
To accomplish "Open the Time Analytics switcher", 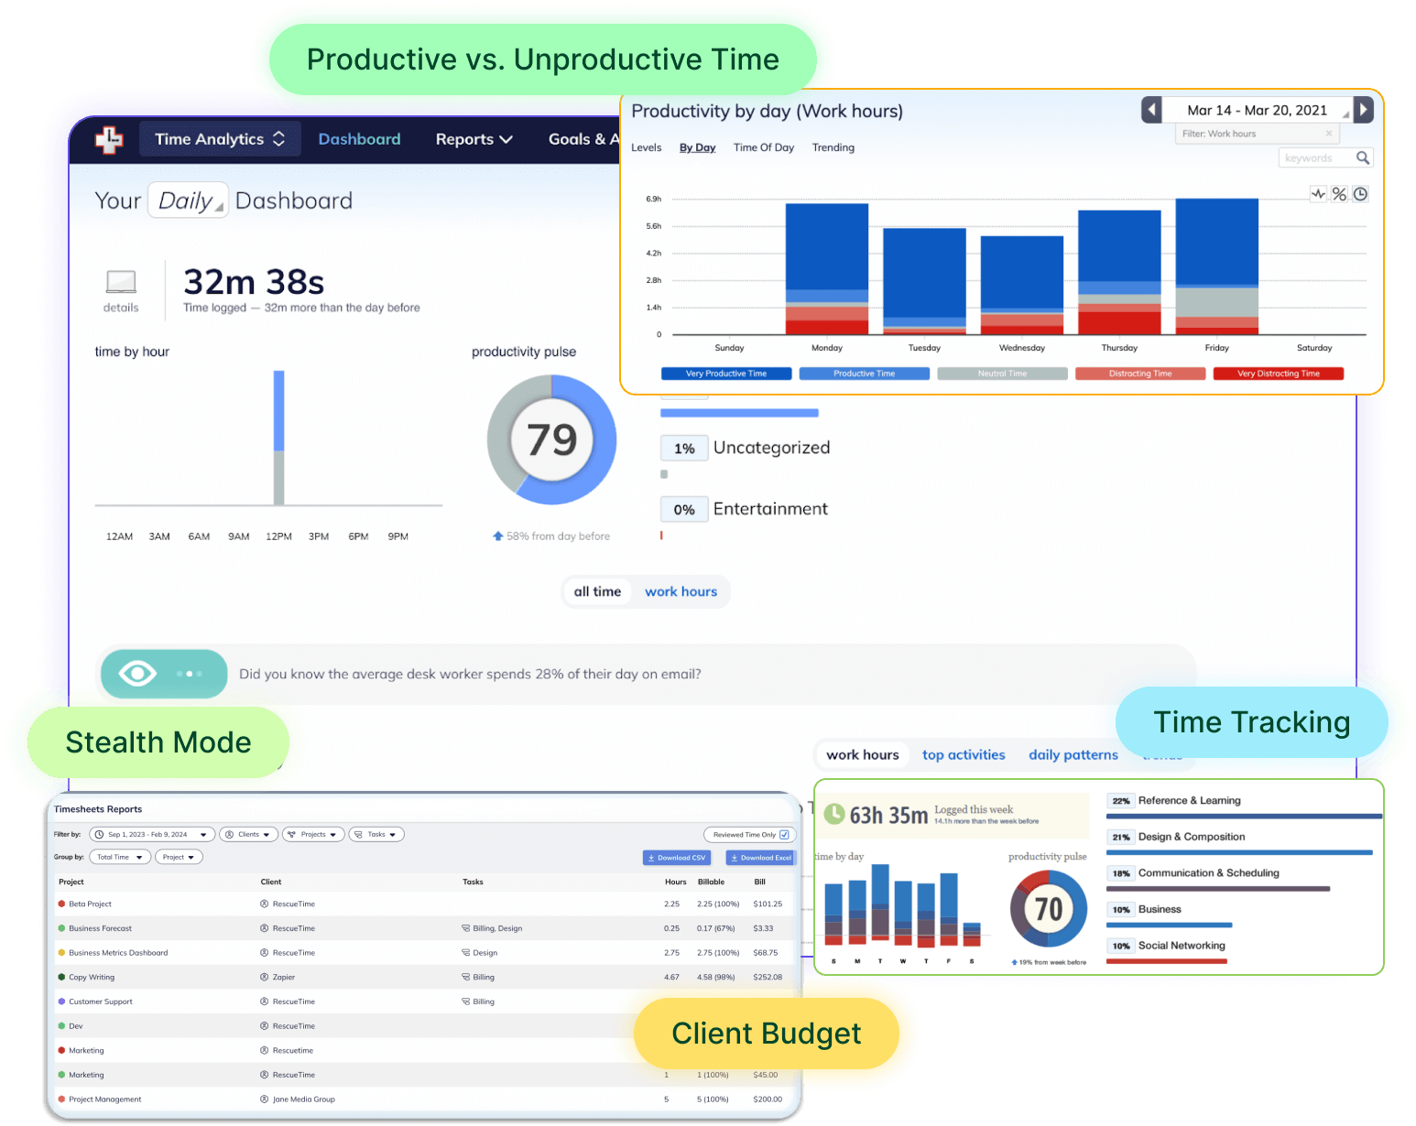I will tap(220, 139).
